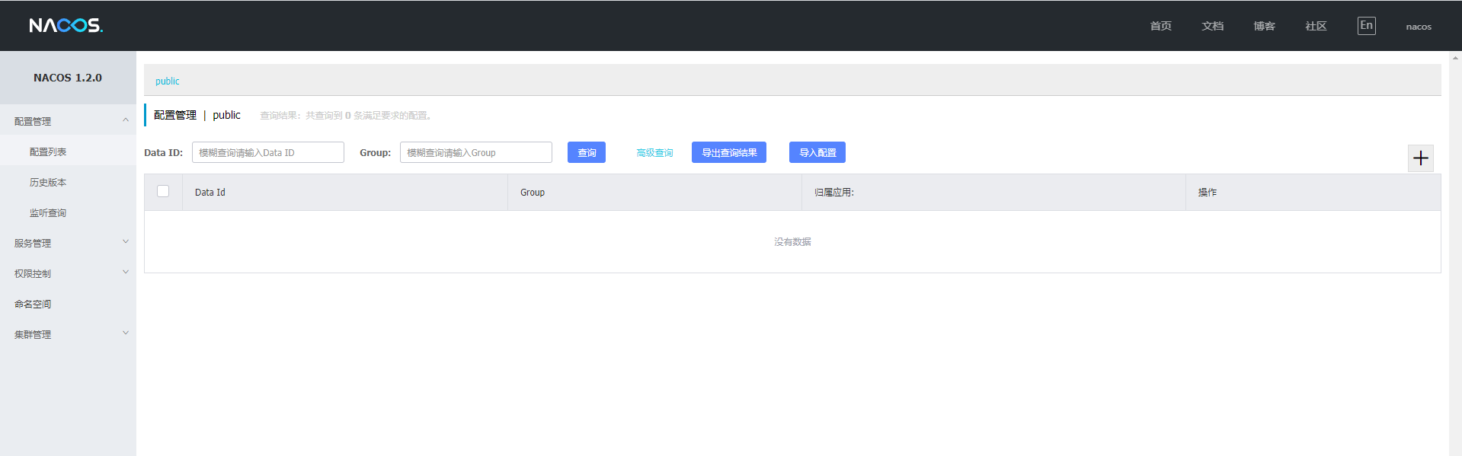Select the public namespace tab
The image size is (1462, 456).
pos(168,81)
